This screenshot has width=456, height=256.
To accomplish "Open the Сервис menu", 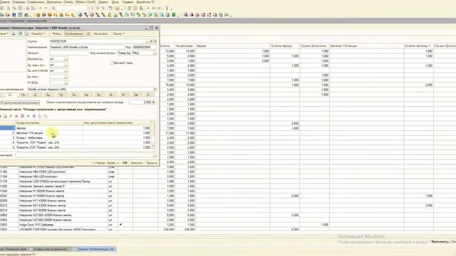I will pos(103,2).
